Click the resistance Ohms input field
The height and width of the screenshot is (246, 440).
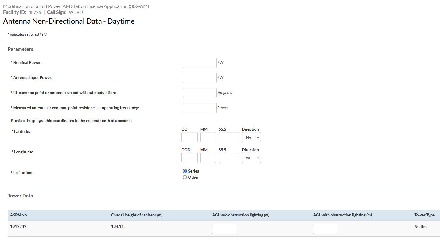[x=200, y=108]
